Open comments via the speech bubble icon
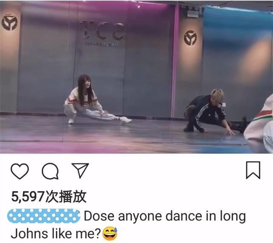This screenshot has height=243, width=273. point(50,171)
